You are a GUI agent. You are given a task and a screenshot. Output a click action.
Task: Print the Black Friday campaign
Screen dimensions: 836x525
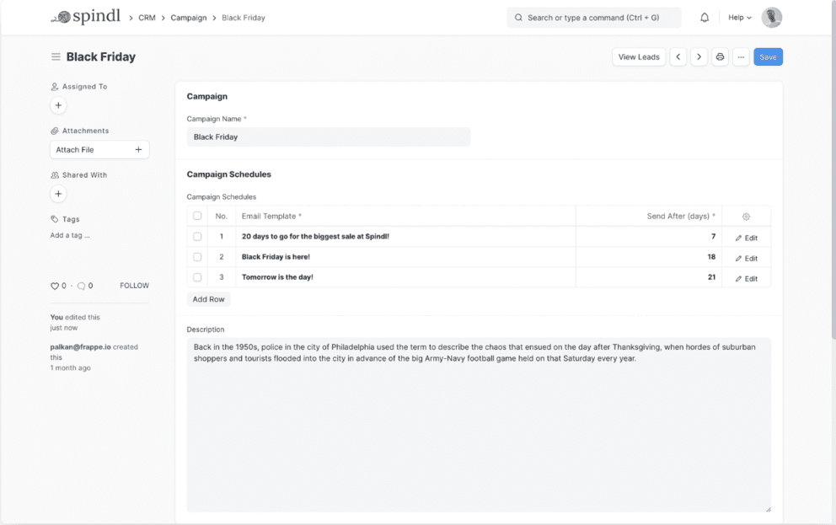[720, 57]
